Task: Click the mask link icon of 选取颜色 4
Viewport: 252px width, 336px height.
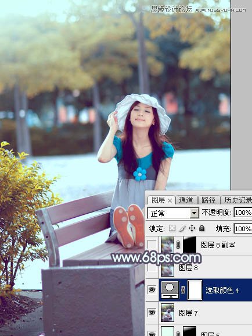Action: (x=183, y=290)
